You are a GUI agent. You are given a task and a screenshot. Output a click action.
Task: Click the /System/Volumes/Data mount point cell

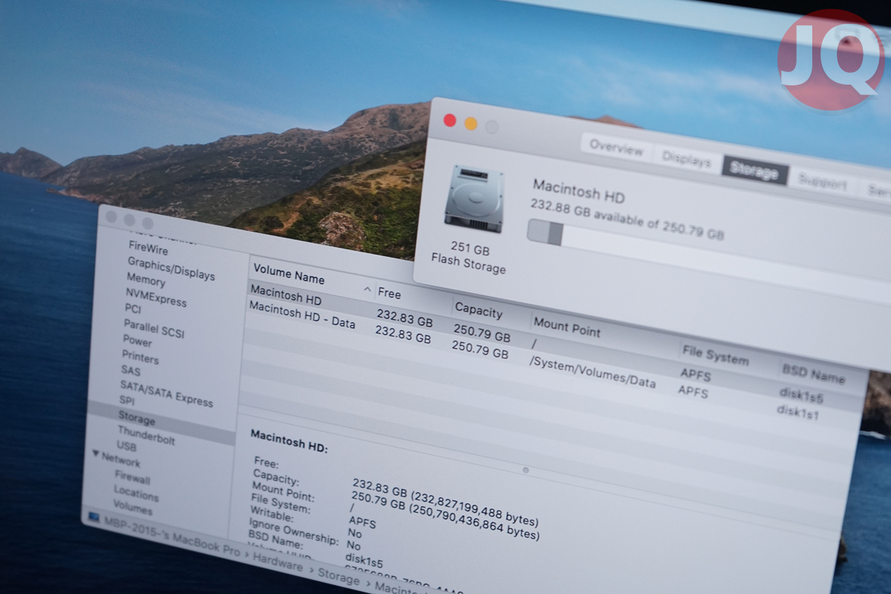592,372
